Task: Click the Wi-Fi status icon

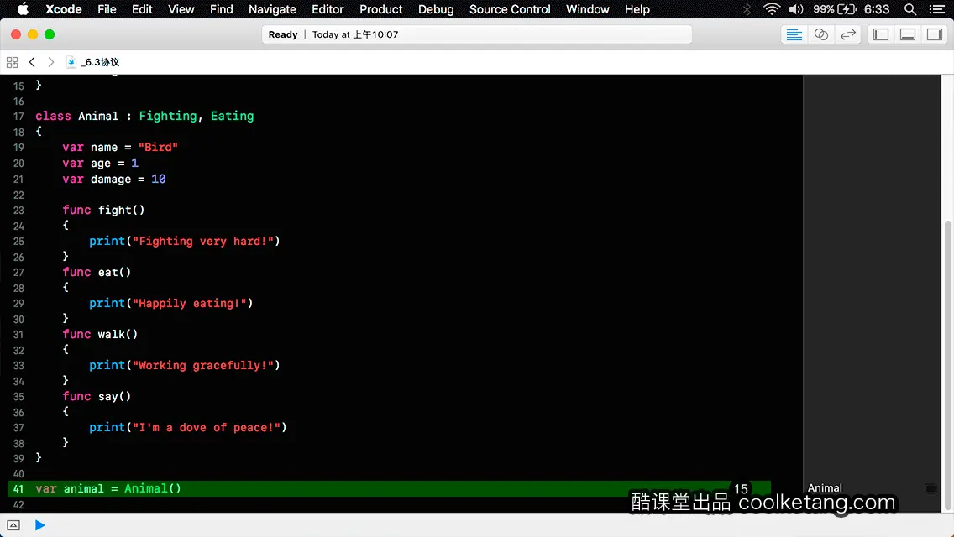Action: click(772, 9)
